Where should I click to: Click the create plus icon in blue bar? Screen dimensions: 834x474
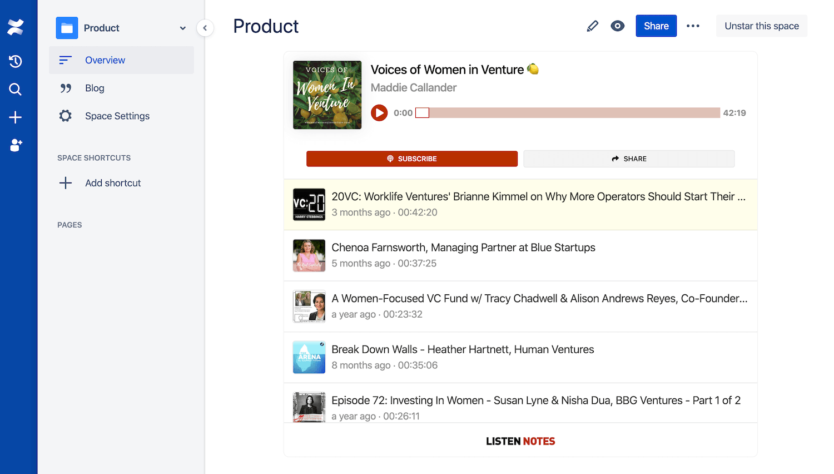(x=16, y=117)
